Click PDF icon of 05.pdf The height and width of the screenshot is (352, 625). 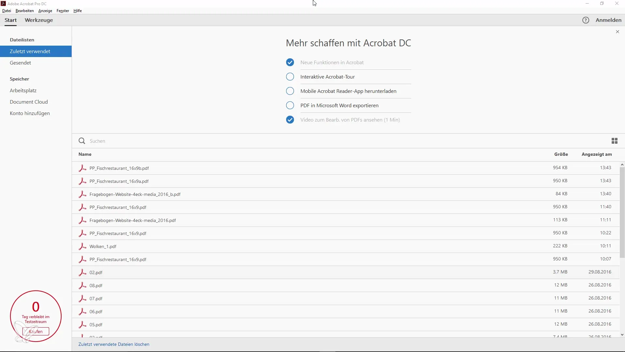[82, 325]
